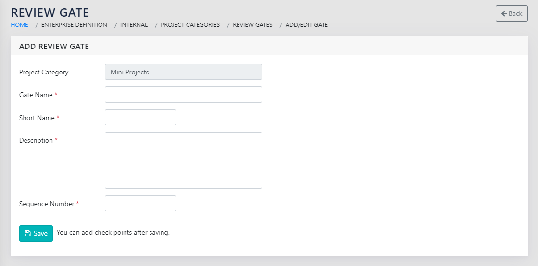The width and height of the screenshot is (538, 266).
Task: Click the Short Name label
Action: (x=37, y=118)
